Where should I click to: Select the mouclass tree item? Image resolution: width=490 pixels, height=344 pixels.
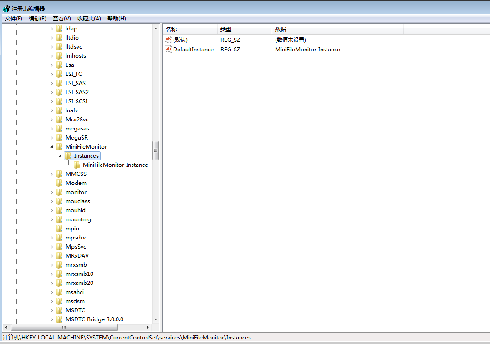tap(78, 201)
